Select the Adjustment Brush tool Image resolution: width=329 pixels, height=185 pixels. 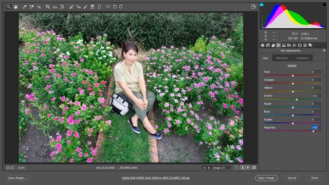85,7
